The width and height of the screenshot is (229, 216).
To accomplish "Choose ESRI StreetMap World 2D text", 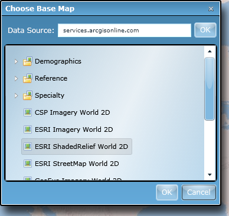I will click(77, 164).
